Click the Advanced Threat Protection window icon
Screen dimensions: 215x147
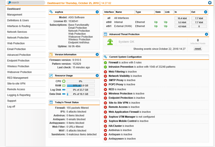[105, 34]
